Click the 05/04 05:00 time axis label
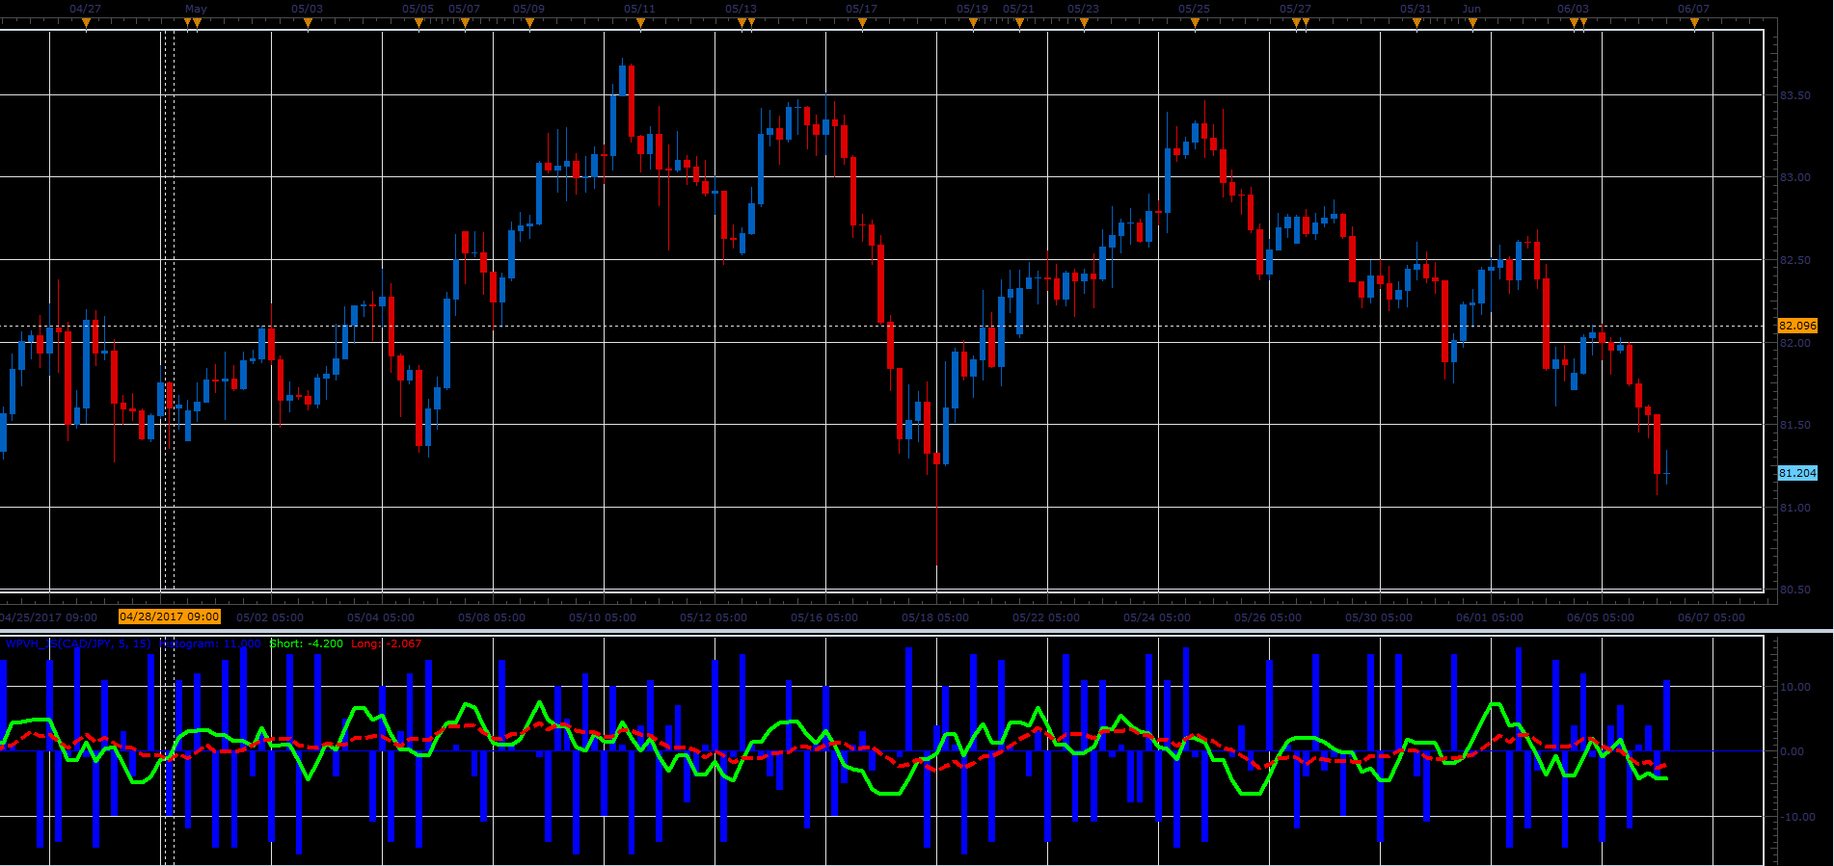The height and width of the screenshot is (866, 1834). (381, 617)
